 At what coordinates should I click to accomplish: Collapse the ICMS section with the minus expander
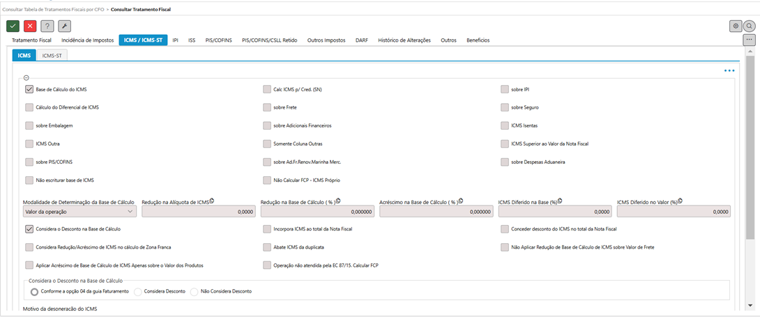click(26, 78)
